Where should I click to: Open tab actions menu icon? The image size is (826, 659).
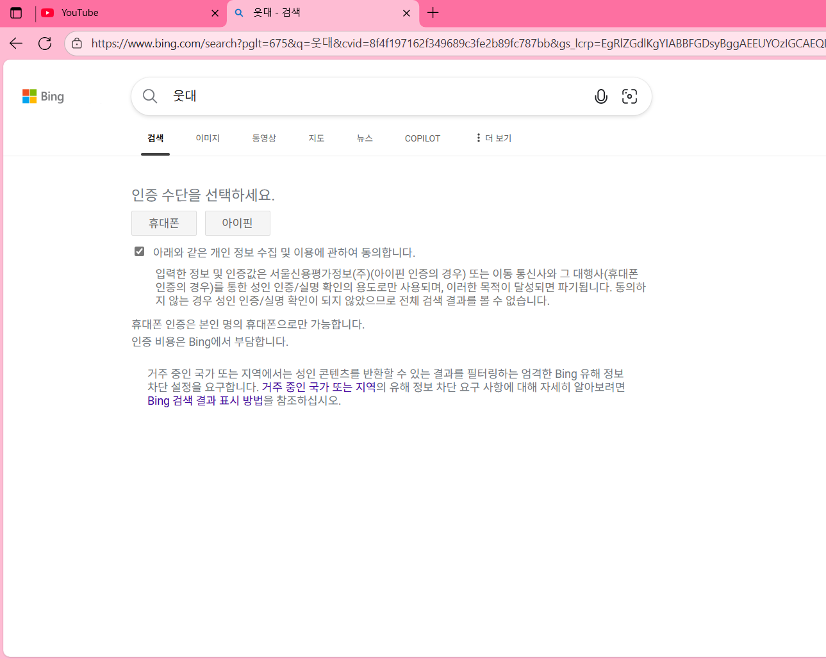click(16, 13)
